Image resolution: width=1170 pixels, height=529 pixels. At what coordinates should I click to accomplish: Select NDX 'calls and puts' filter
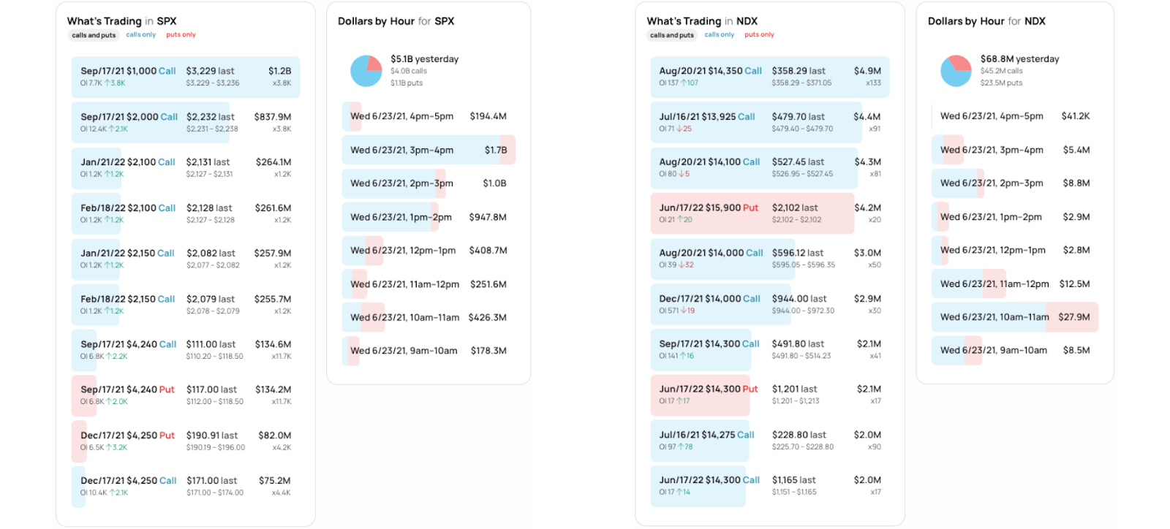tap(672, 35)
